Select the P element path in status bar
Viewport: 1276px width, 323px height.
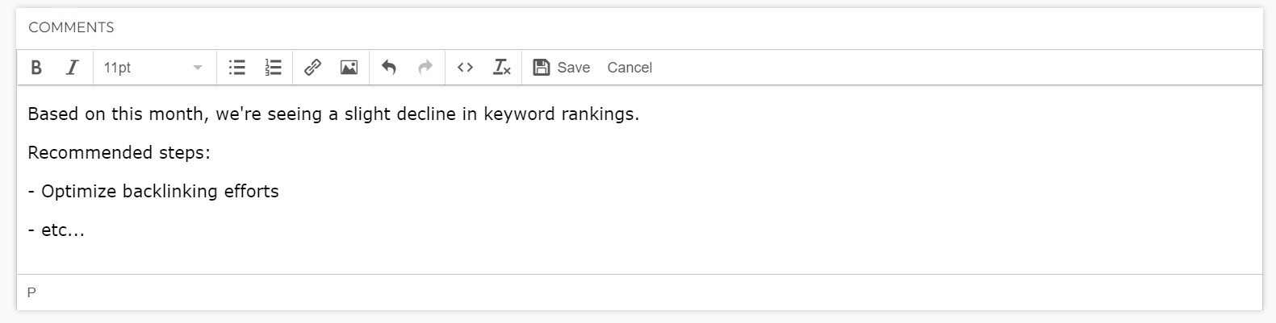31,292
